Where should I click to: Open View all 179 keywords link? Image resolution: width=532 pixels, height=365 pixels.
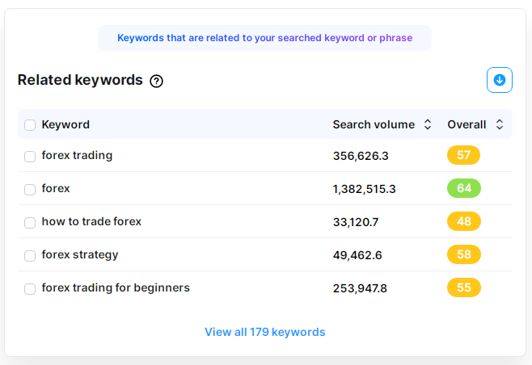(265, 332)
